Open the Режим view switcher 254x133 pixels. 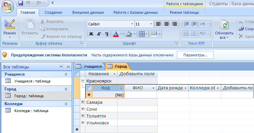click(10, 29)
